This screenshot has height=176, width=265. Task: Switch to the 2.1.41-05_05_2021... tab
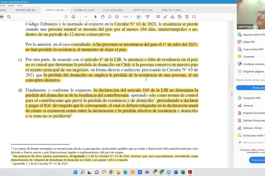[114, 10]
